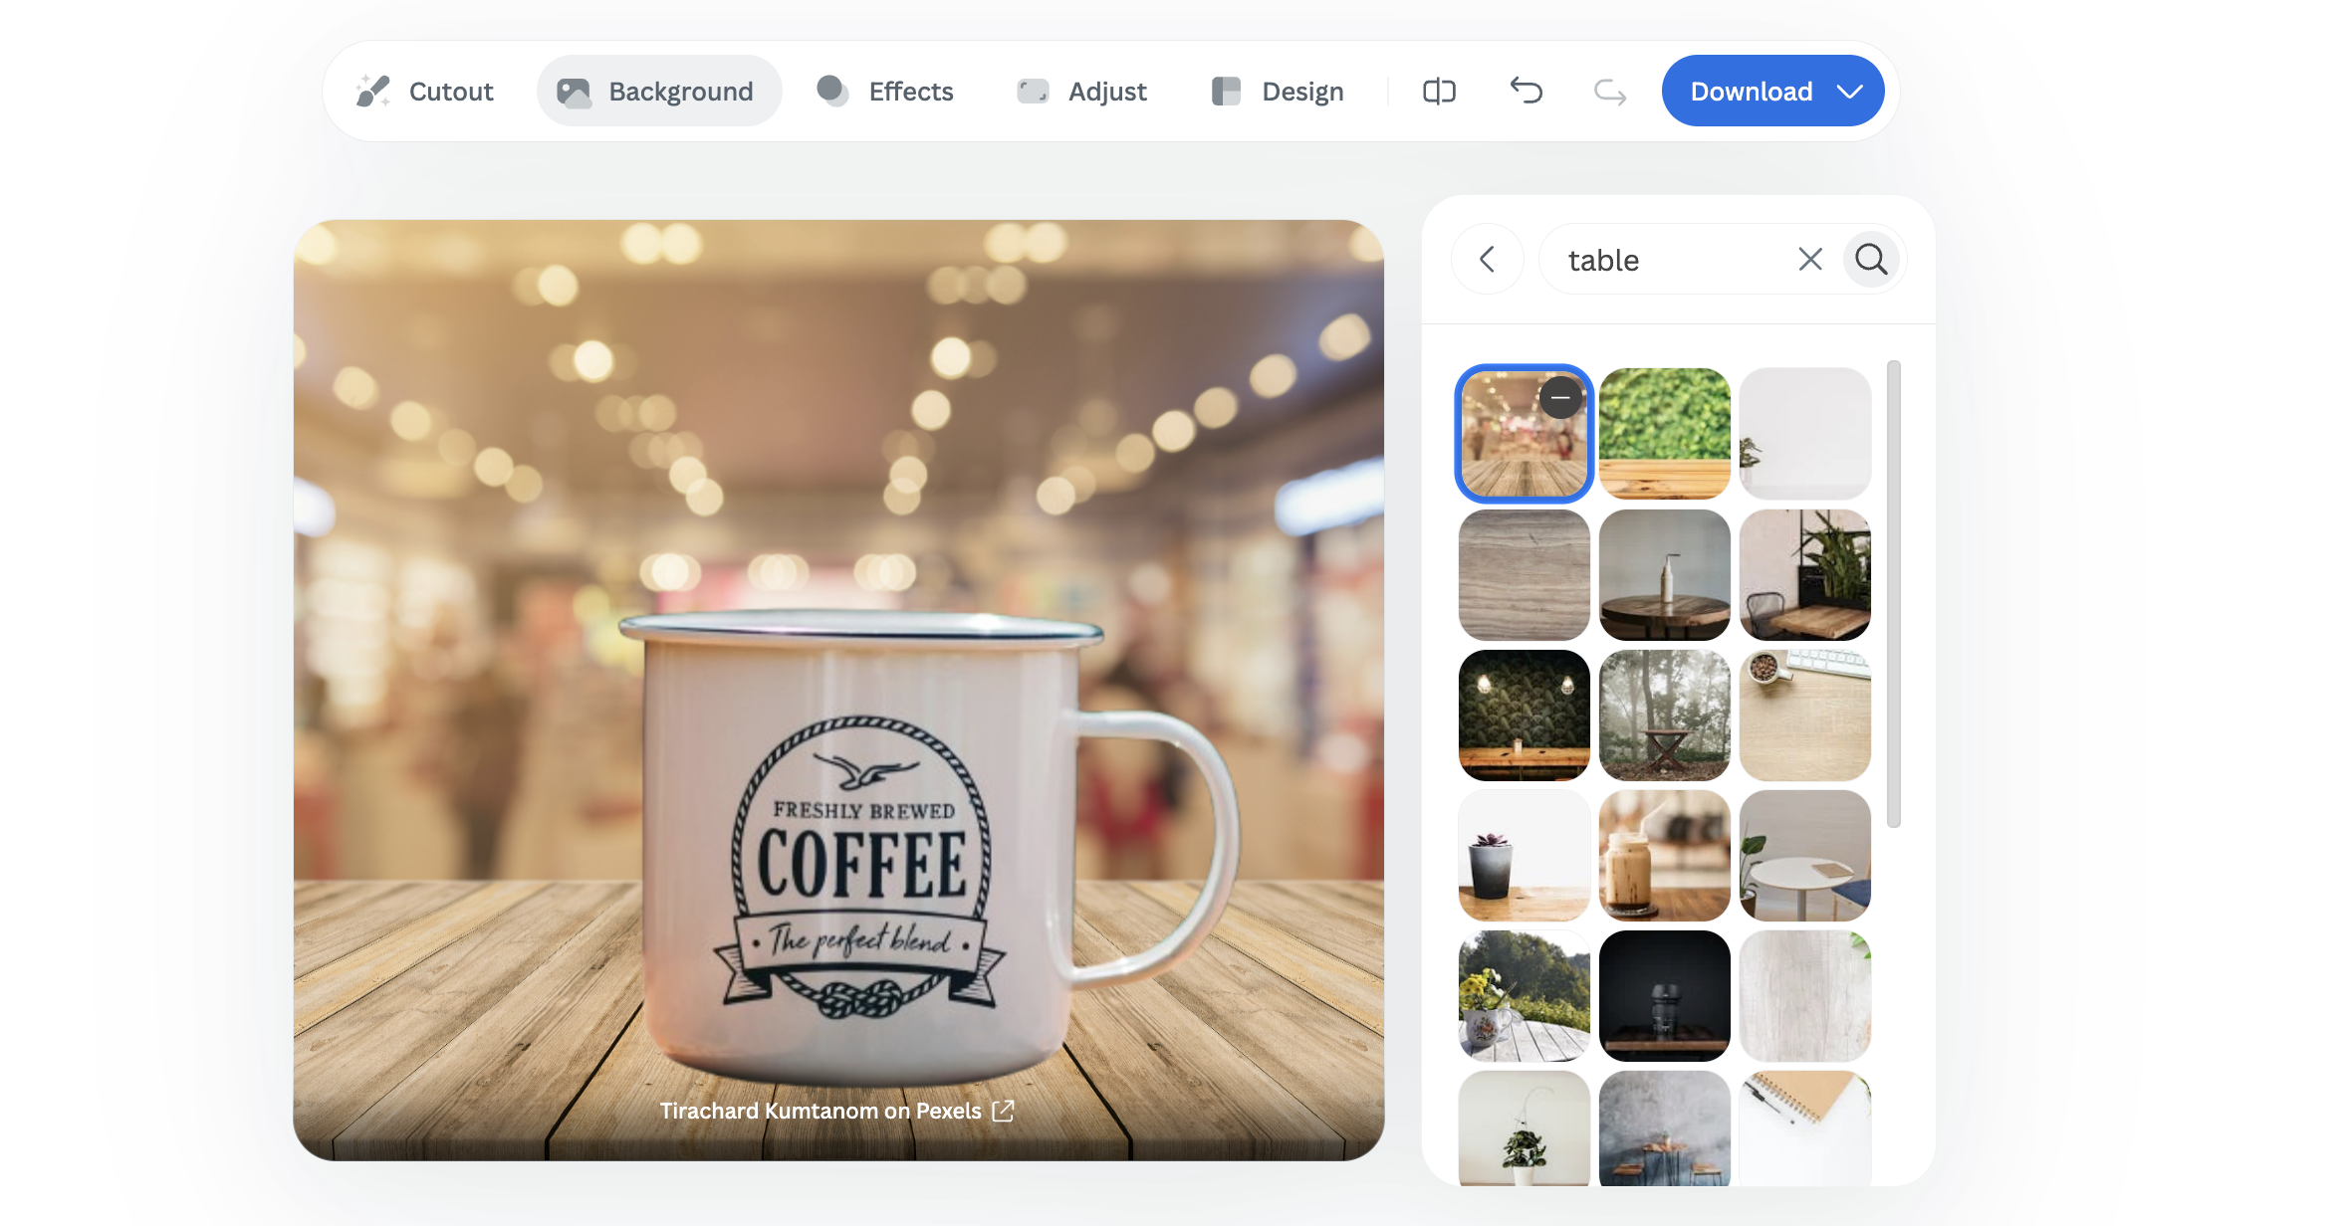Remove selected background with minus icon
The height and width of the screenshot is (1226, 2352).
pyautogui.click(x=1560, y=398)
